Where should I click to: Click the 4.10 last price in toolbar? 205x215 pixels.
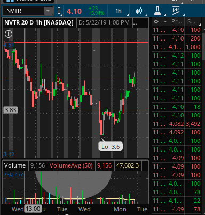click(74, 11)
